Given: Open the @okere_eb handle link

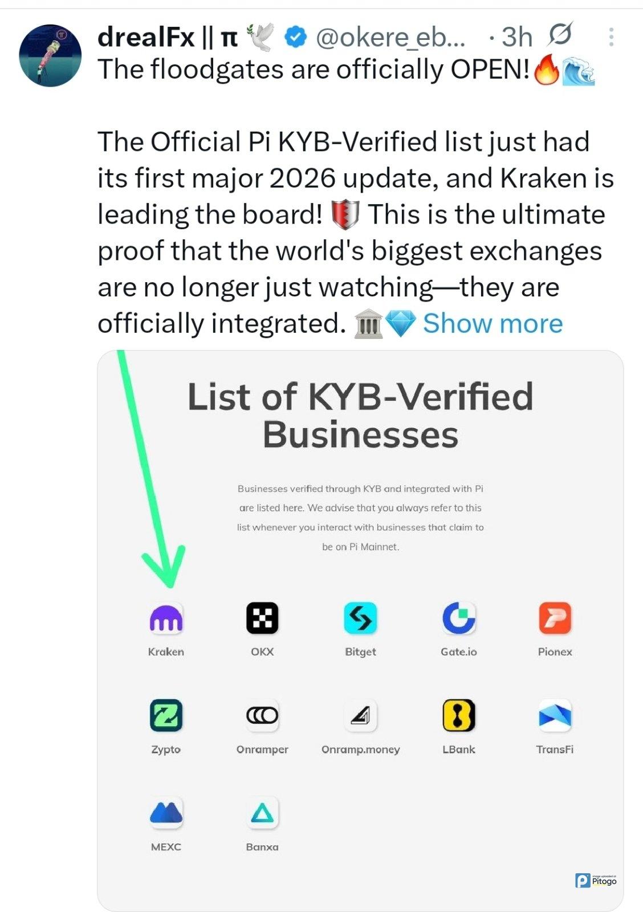Looking at the screenshot, I should pos(390,38).
